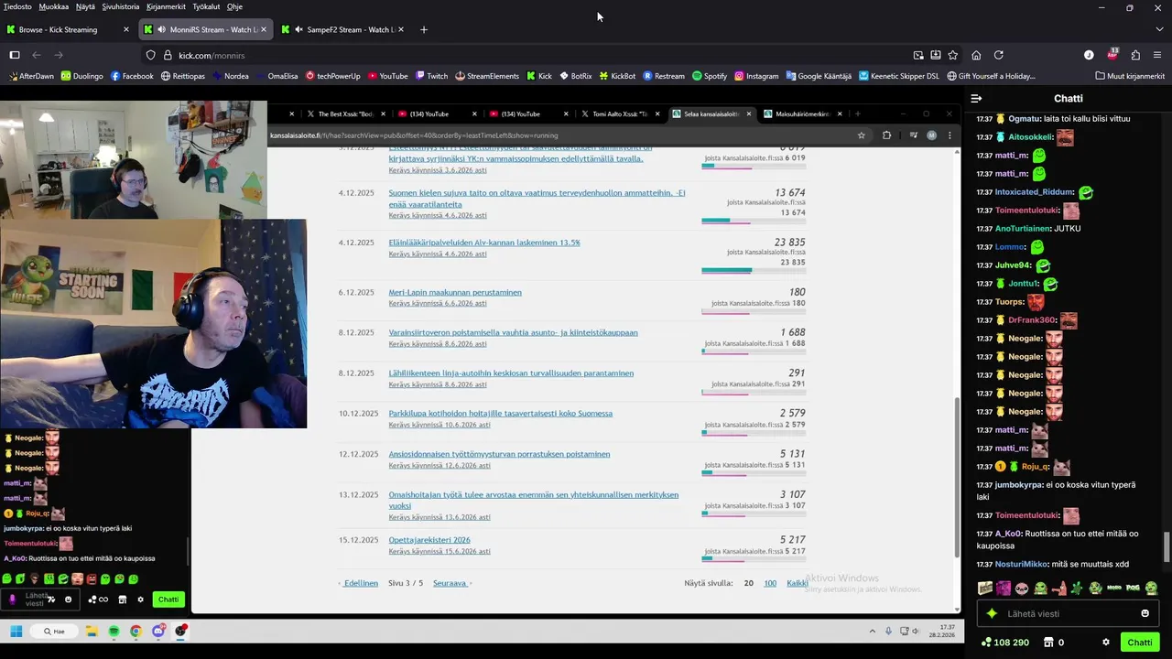This screenshot has height=659, width=1172.
Task: Close the MonniRS Stream tab
Action: (264, 29)
